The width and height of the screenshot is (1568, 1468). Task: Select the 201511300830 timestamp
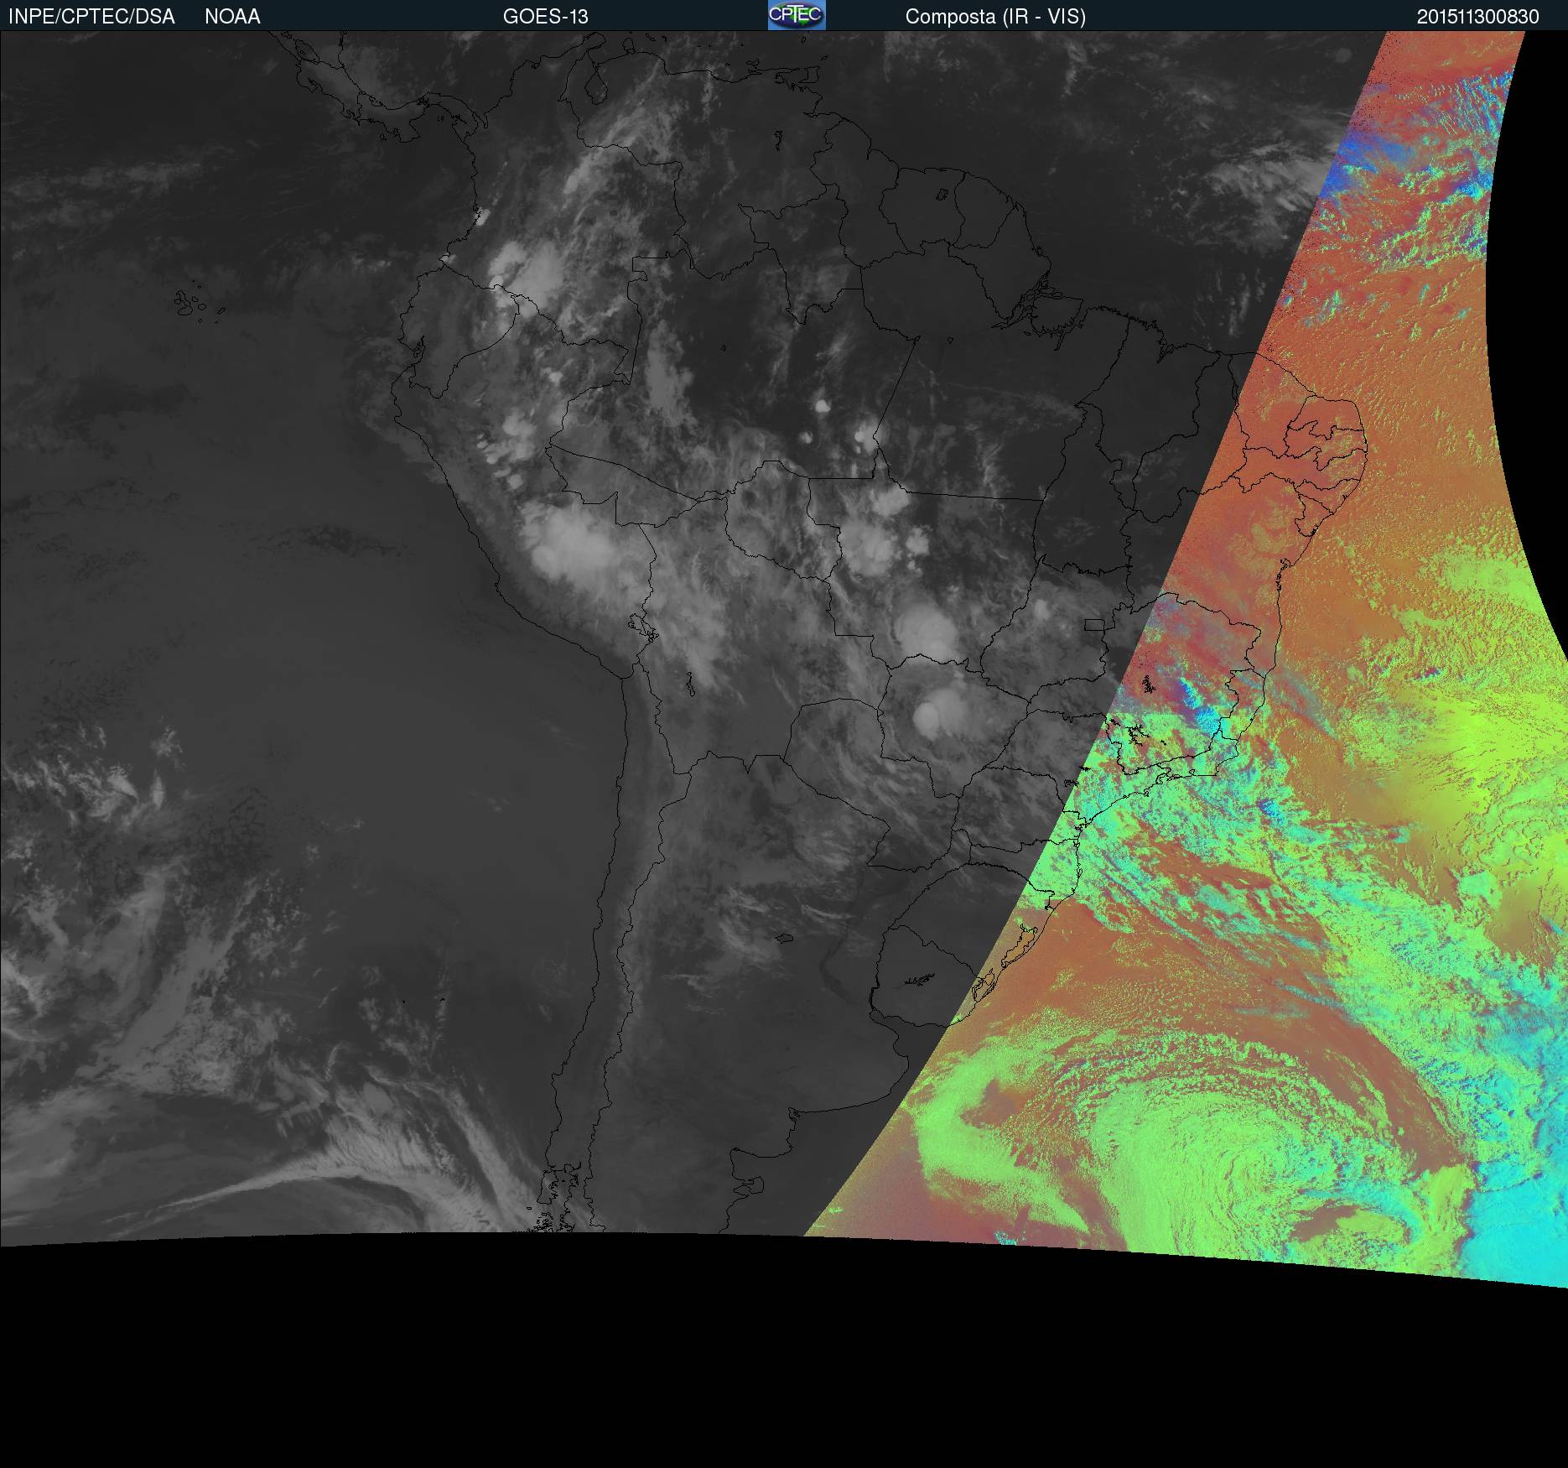[x=1478, y=17]
